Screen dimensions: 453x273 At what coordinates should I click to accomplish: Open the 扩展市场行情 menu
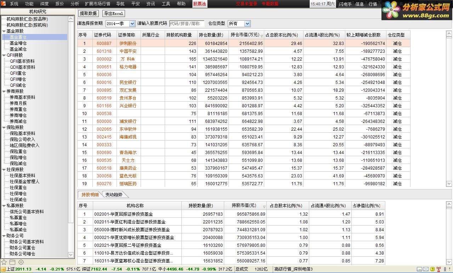pos(97,4)
